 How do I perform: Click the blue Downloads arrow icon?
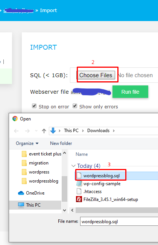point(53,131)
